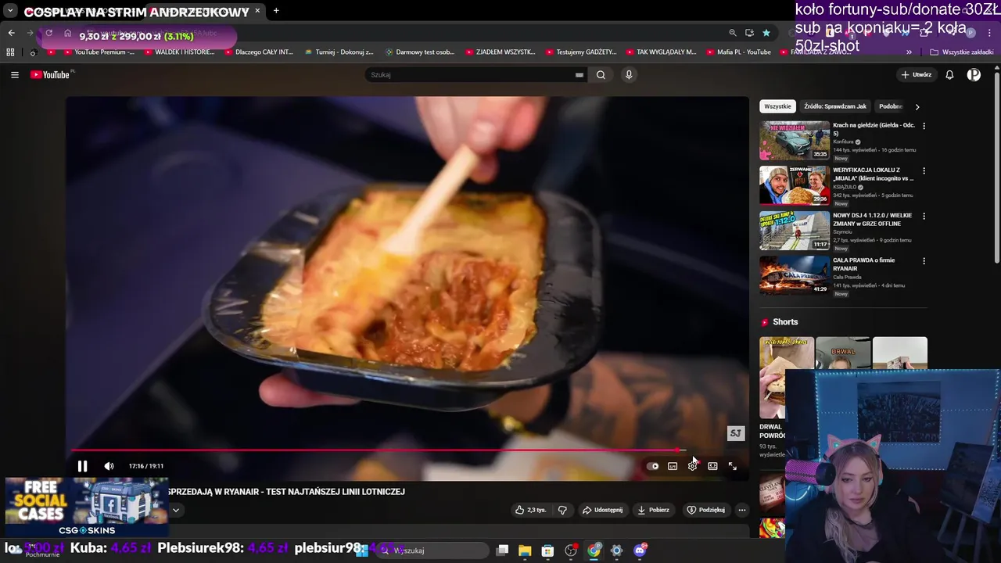Pause the playing YouTube video
This screenshot has height=563, width=1001.
[x=82, y=466]
